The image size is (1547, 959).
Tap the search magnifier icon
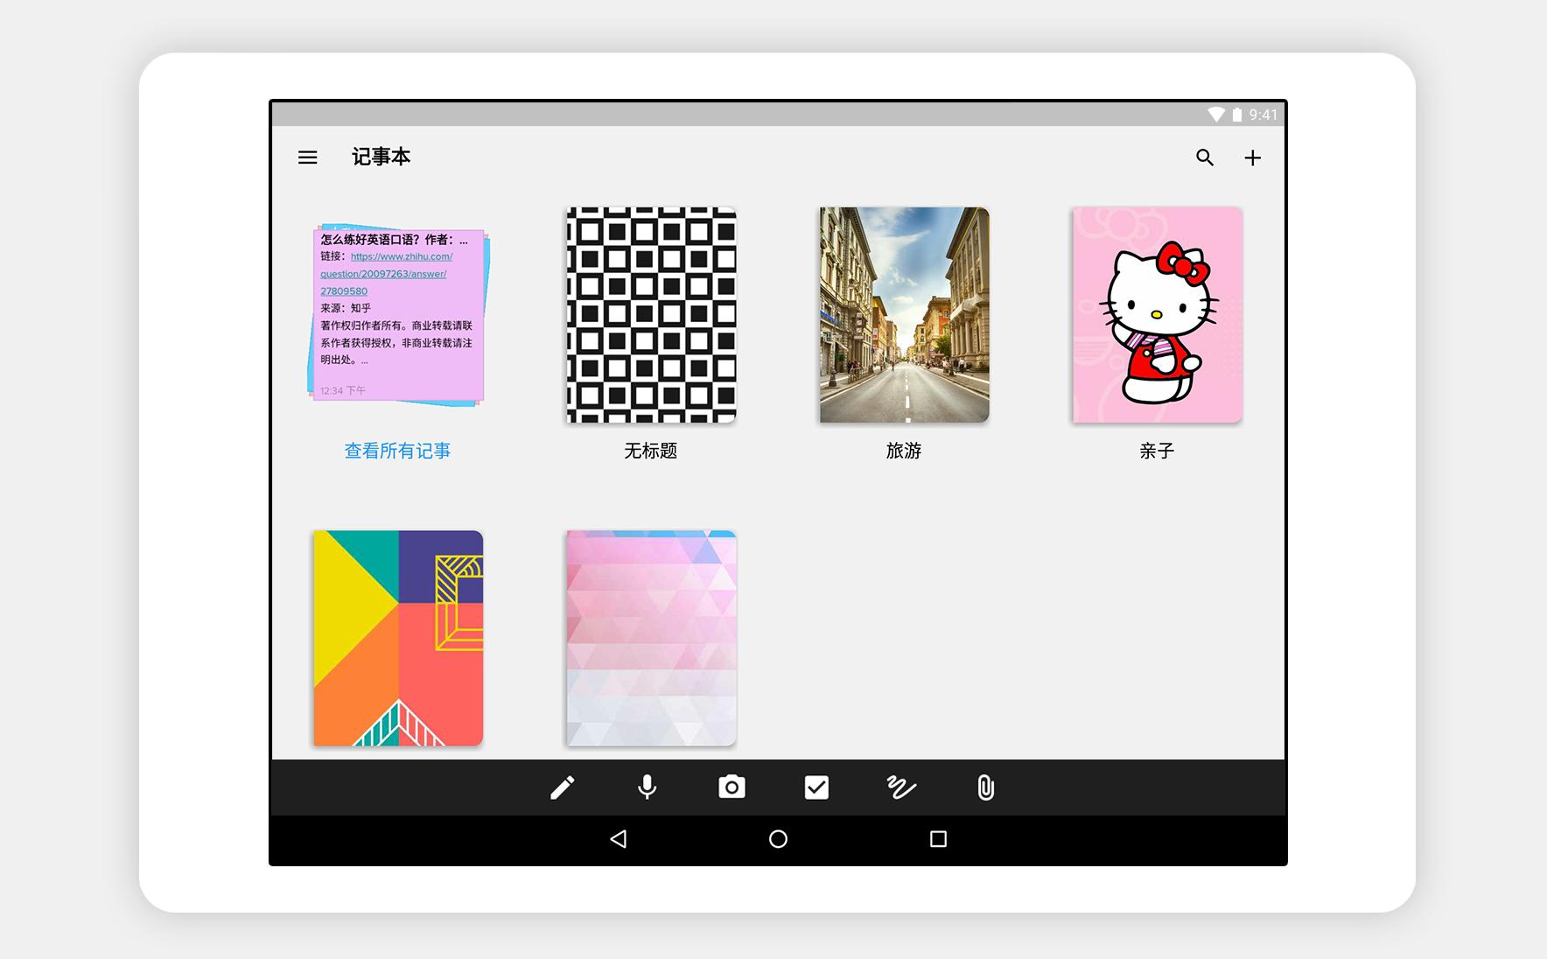(1205, 157)
